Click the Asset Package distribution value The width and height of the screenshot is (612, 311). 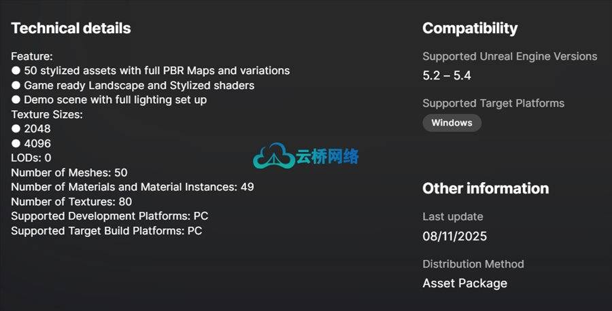point(465,283)
